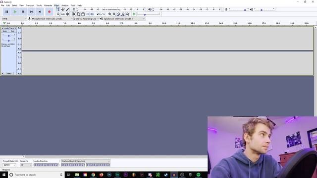Select the Selection (I-beam) tool
This screenshot has width=317, height=178.
58,9
